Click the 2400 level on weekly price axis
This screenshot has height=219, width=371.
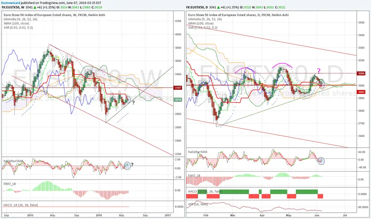pos(178,141)
